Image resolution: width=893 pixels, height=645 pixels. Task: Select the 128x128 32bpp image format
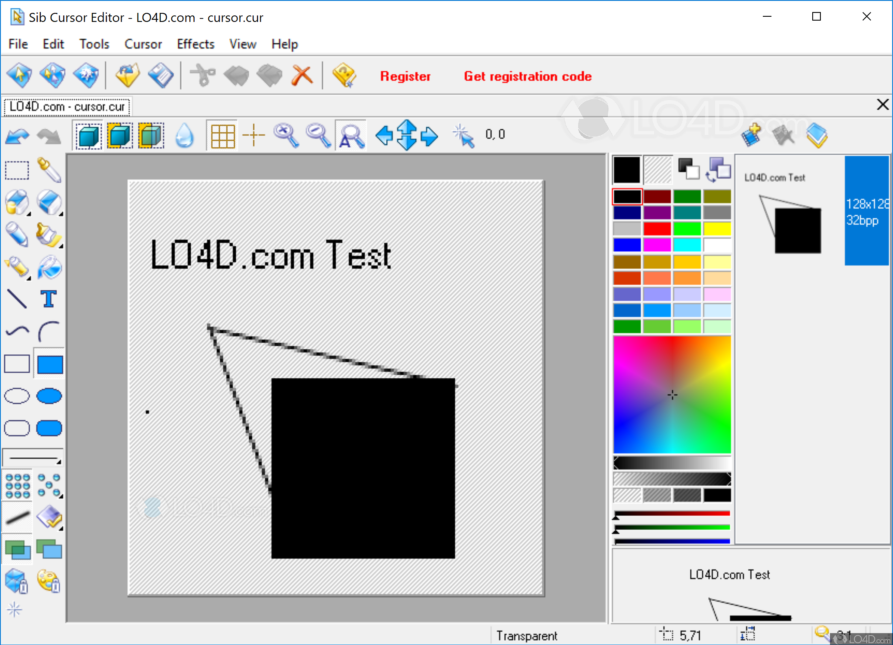[x=866, y=211]
